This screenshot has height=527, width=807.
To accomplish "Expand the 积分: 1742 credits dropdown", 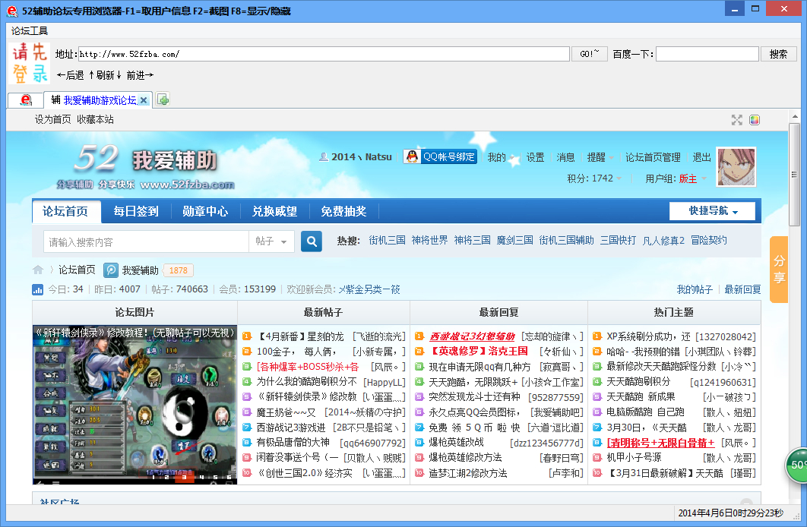I will pyautogui.click(x=595, y=178).
